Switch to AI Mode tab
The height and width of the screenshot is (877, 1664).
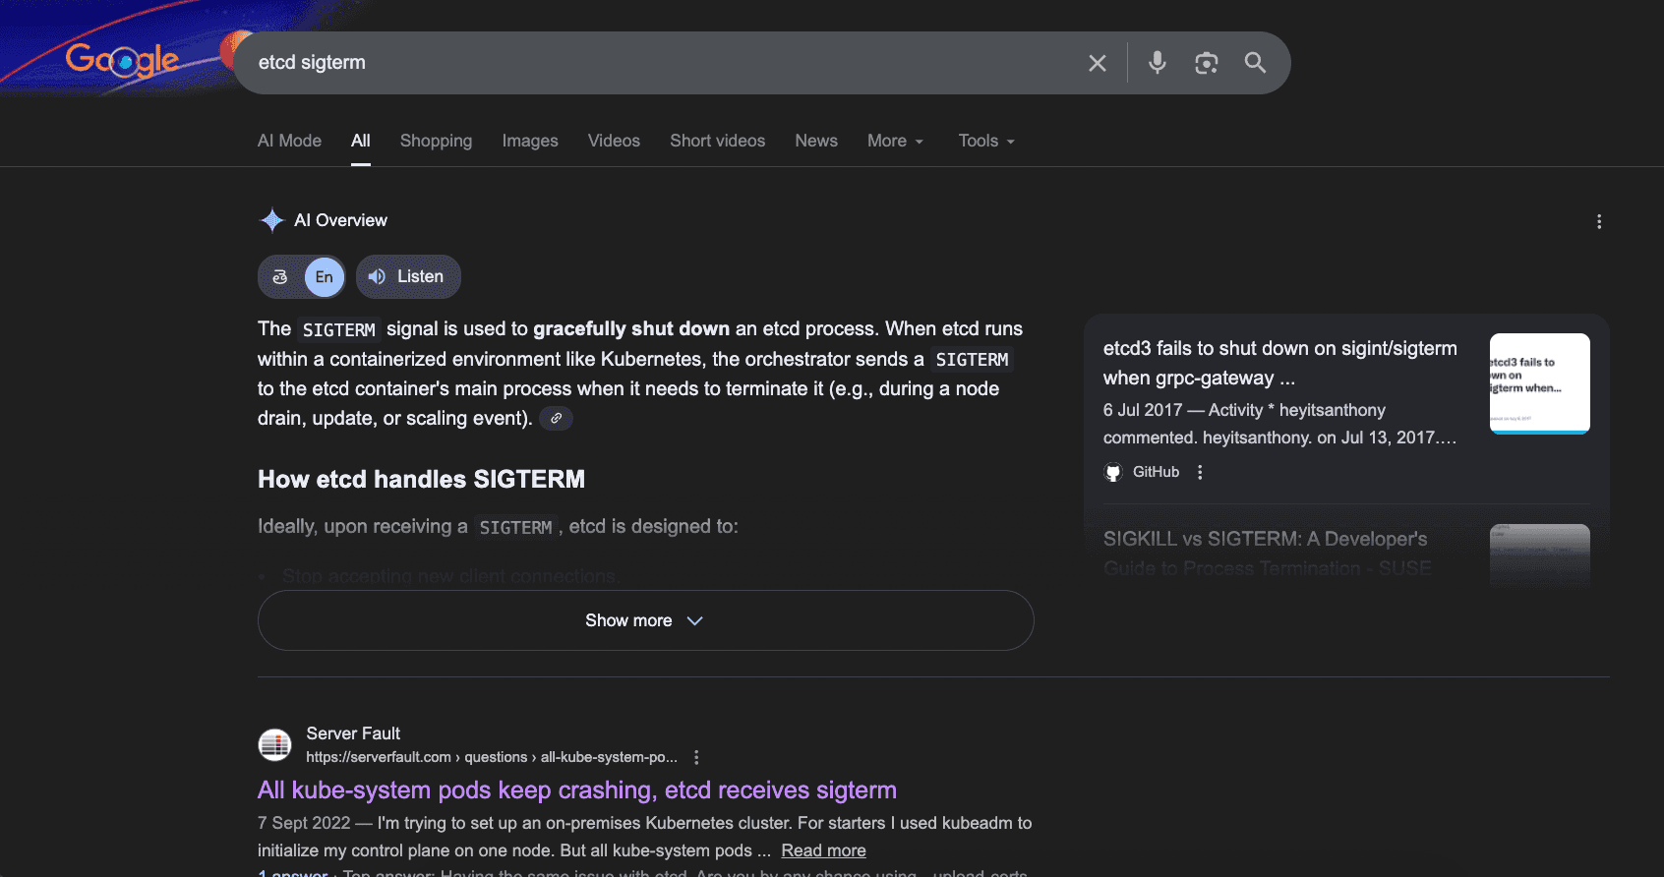[x=289, y=141]
